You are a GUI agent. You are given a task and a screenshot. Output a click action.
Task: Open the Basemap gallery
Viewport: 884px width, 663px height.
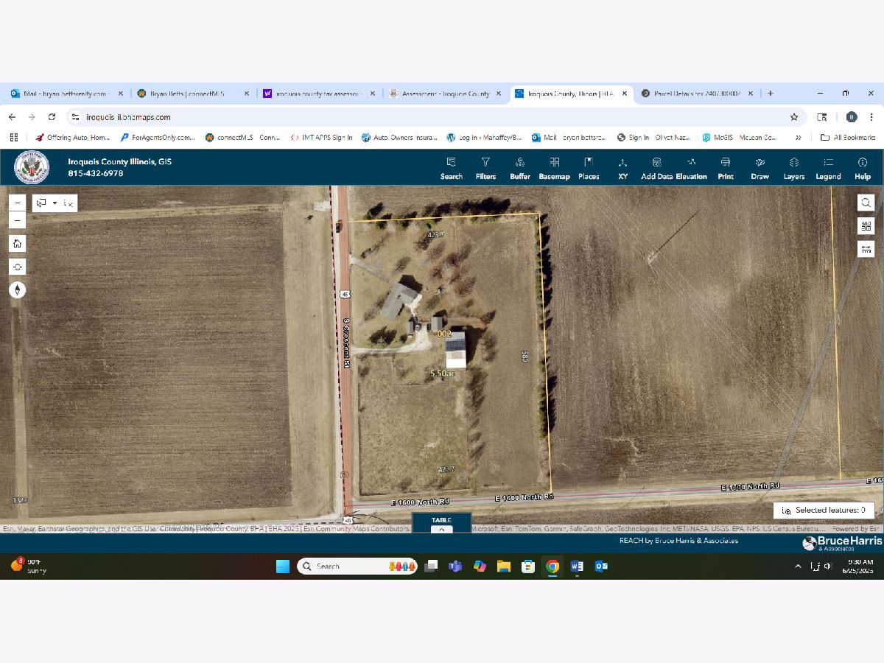tap(554, 167)
